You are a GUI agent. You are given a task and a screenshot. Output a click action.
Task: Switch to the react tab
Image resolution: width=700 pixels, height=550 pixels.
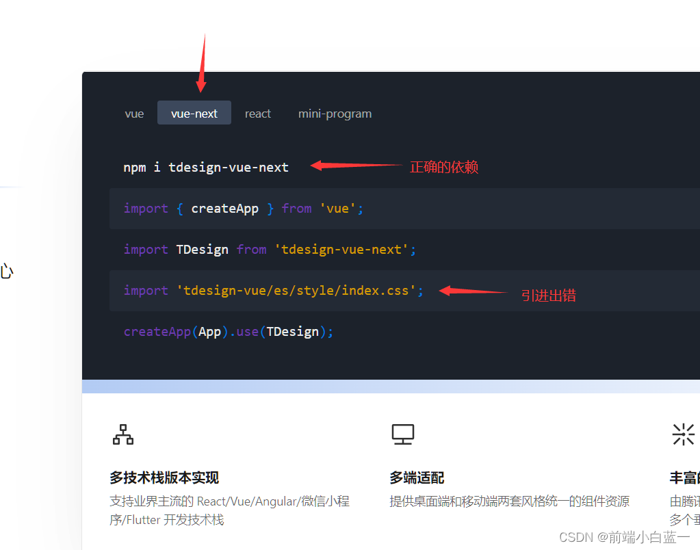coord(258,114)
